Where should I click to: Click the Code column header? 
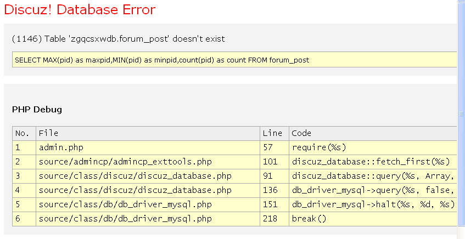tap(301, 133)
